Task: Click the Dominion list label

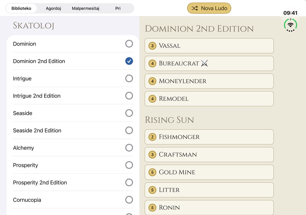Action: 24,44
